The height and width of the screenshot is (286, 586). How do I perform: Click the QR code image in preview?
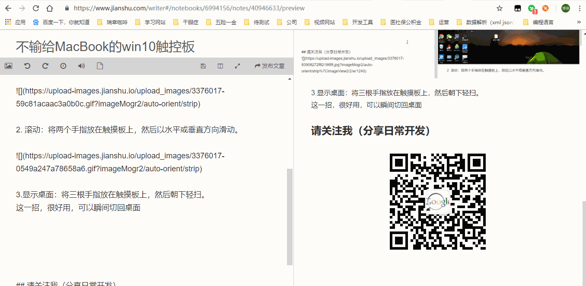[437, 201]
